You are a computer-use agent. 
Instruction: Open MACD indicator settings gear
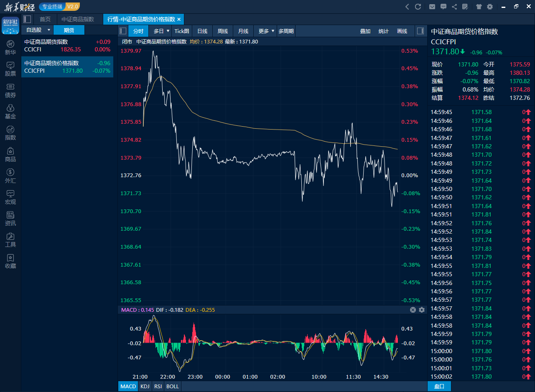422,310
